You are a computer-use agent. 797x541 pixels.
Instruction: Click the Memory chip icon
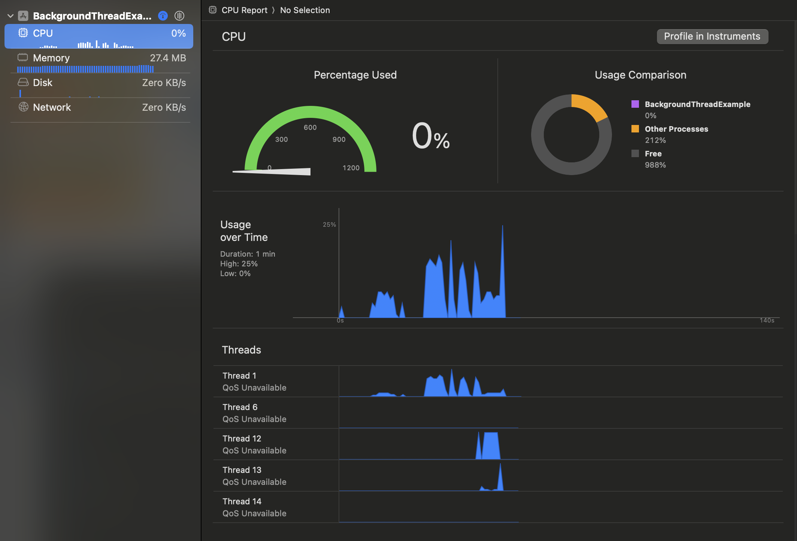click(x=23, y=58)
